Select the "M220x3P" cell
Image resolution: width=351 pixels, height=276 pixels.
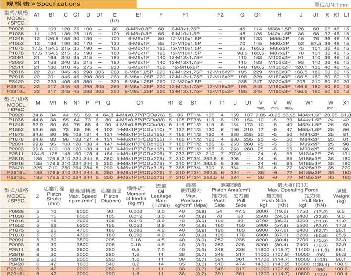click(x=279, y=82)
